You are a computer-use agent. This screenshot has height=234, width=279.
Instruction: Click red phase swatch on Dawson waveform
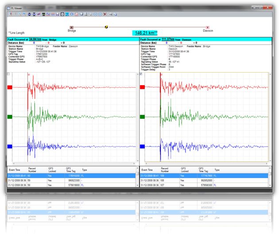coord(142,87)
